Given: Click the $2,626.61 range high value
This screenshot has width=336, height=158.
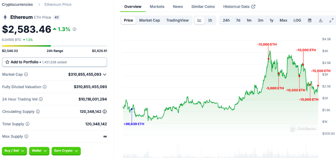Looking at the screenshot, I should 100,51.
